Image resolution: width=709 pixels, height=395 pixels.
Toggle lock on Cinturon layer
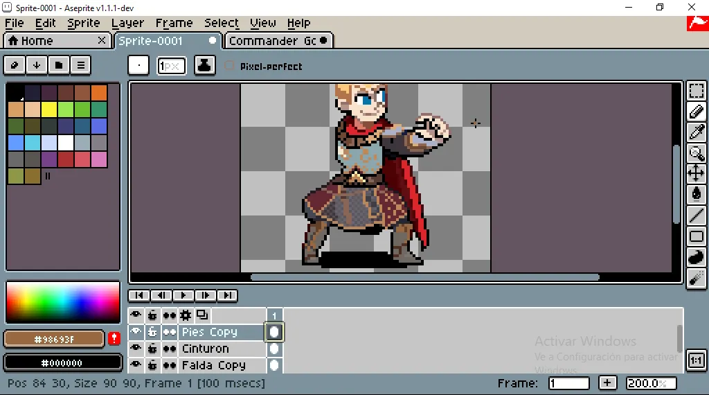pos(152,349)
